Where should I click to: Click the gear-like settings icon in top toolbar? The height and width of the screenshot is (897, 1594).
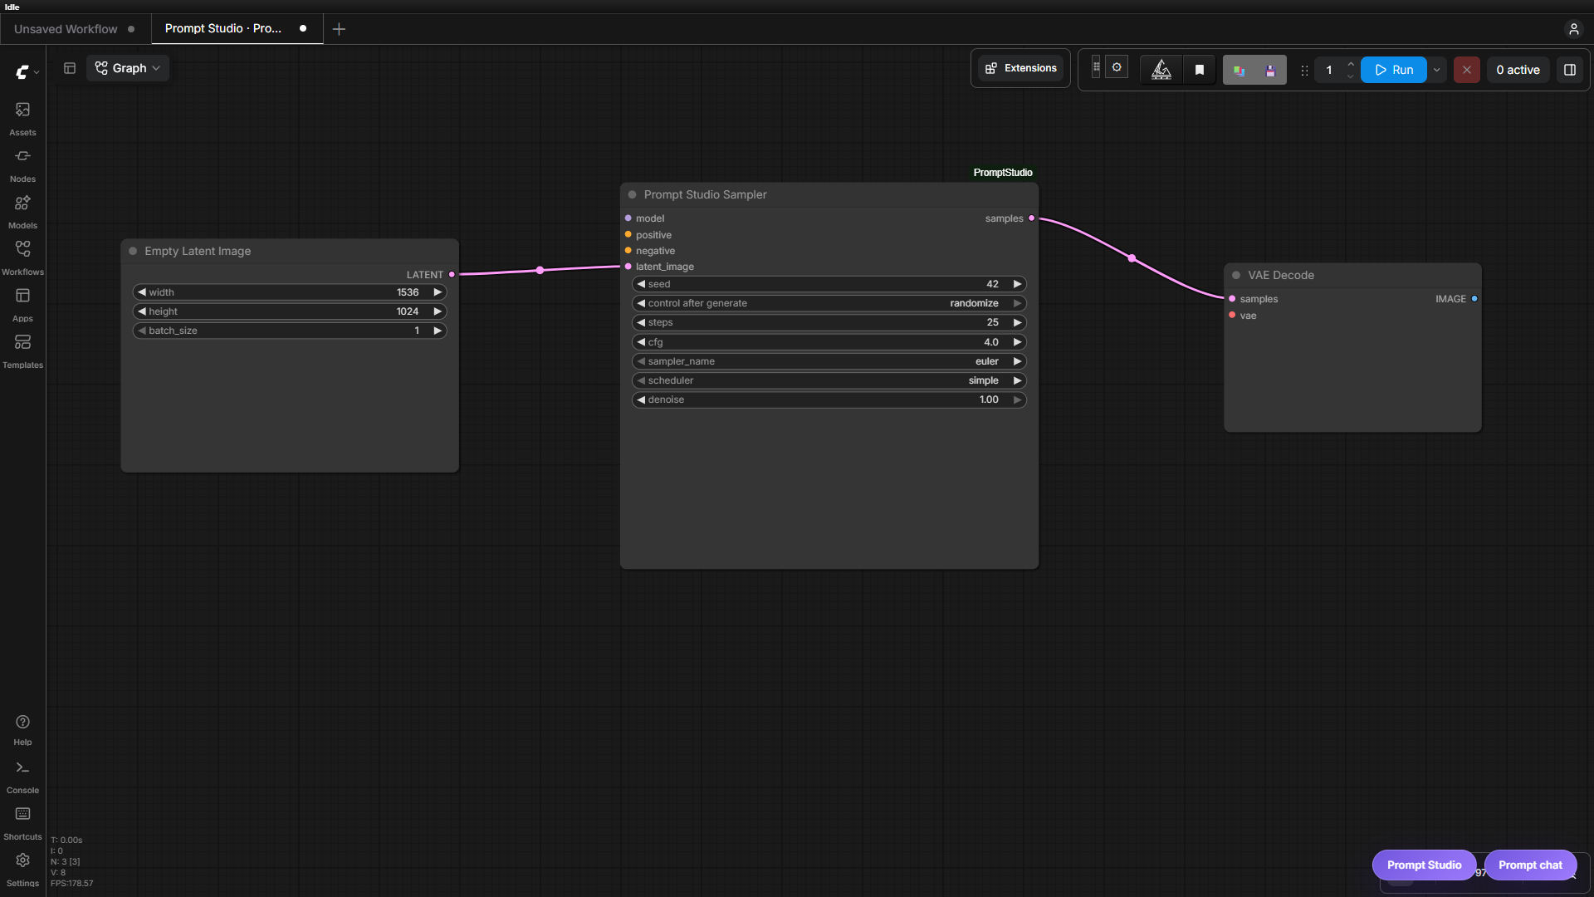point(1117,67)
